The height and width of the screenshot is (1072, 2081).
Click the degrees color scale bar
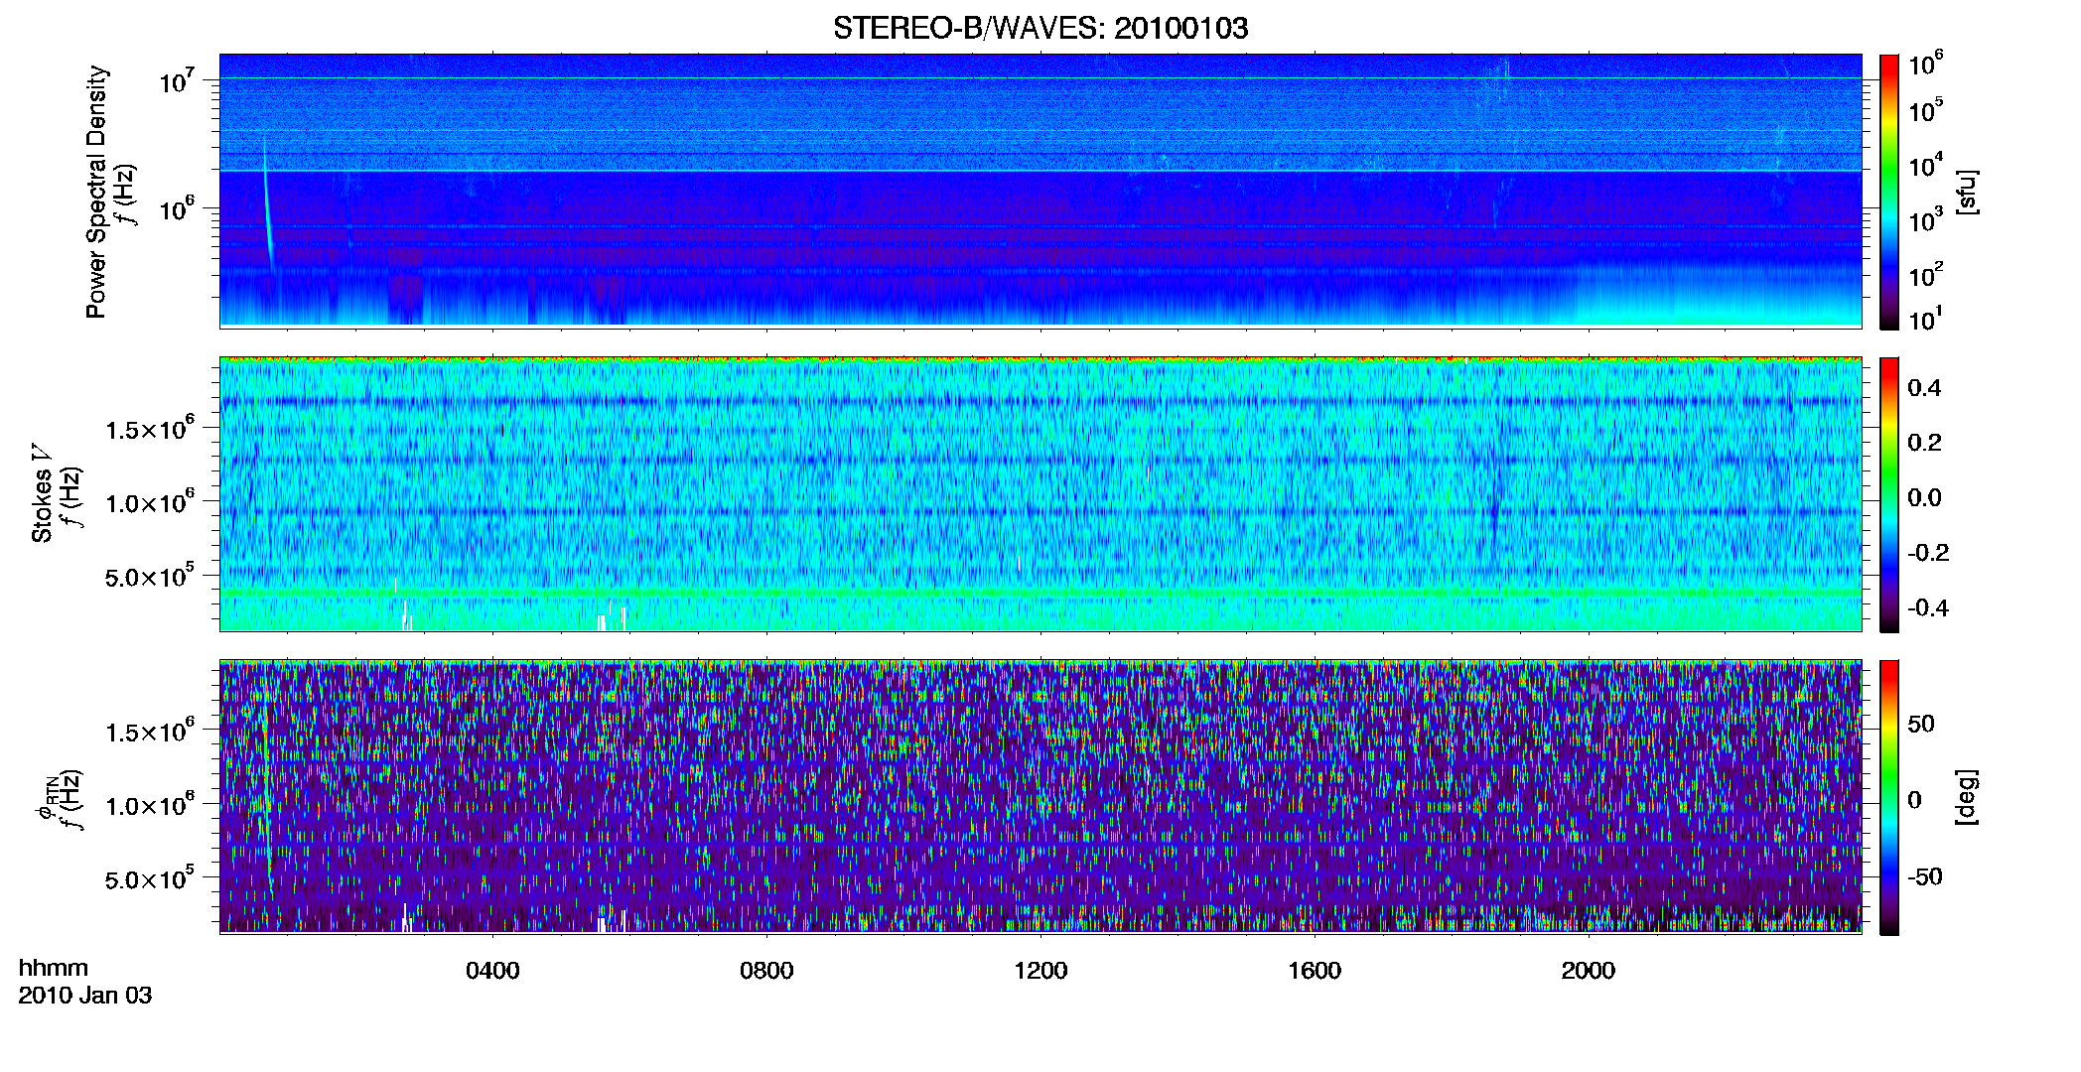(1889, 797)
